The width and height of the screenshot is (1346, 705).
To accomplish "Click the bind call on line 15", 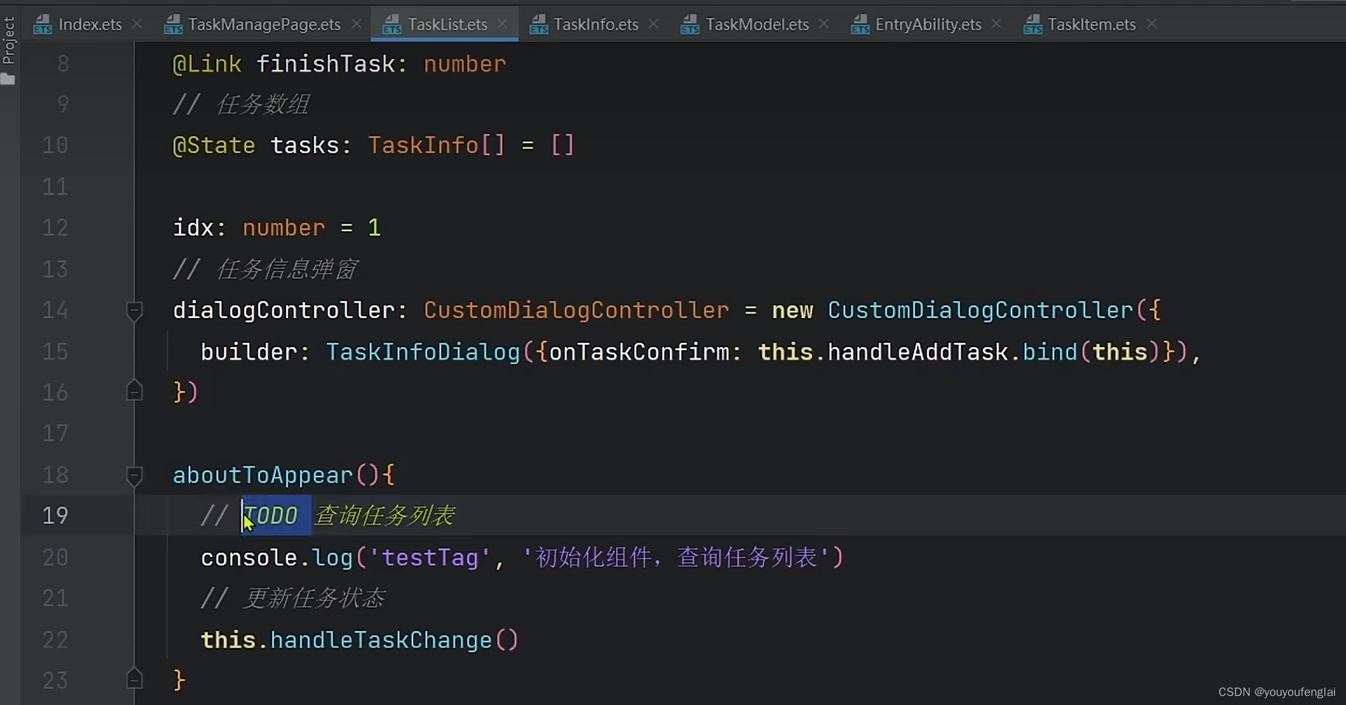I will 1050,352.
